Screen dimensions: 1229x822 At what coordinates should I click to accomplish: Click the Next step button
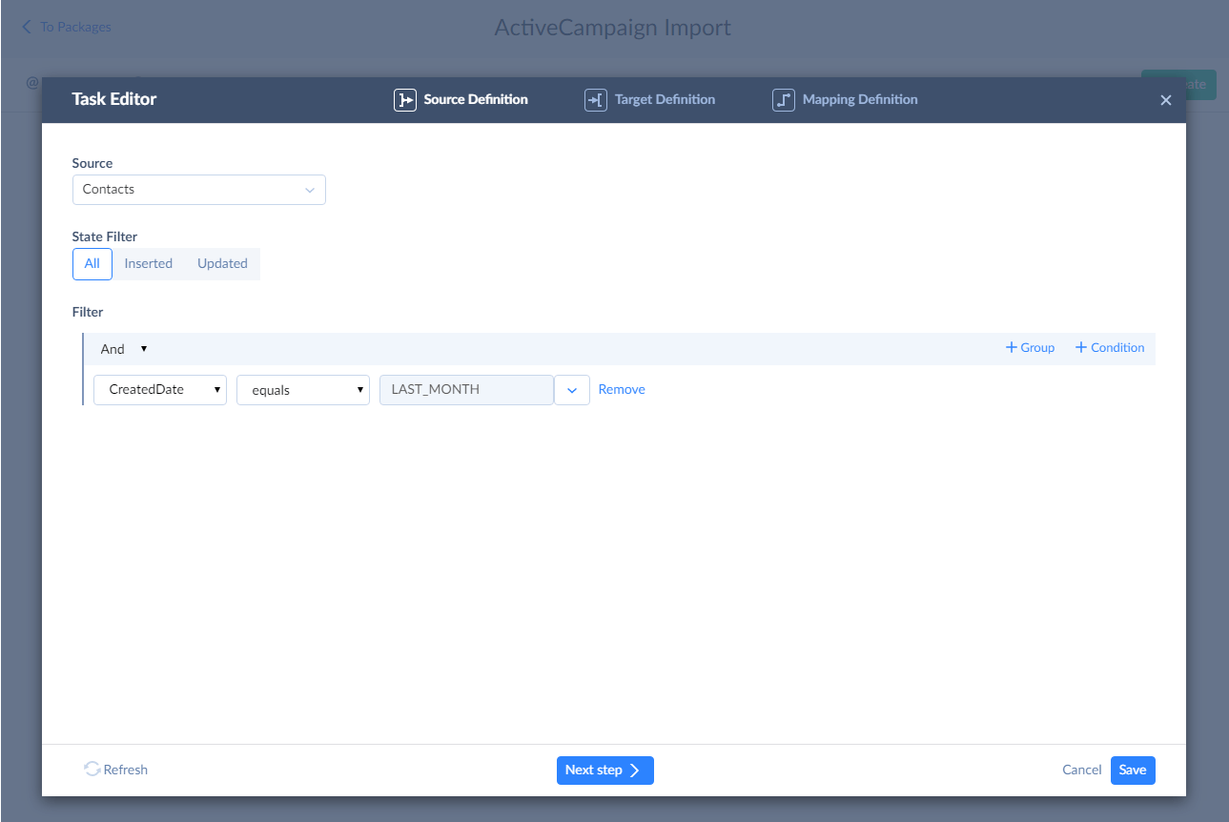(x=605, y=771)
